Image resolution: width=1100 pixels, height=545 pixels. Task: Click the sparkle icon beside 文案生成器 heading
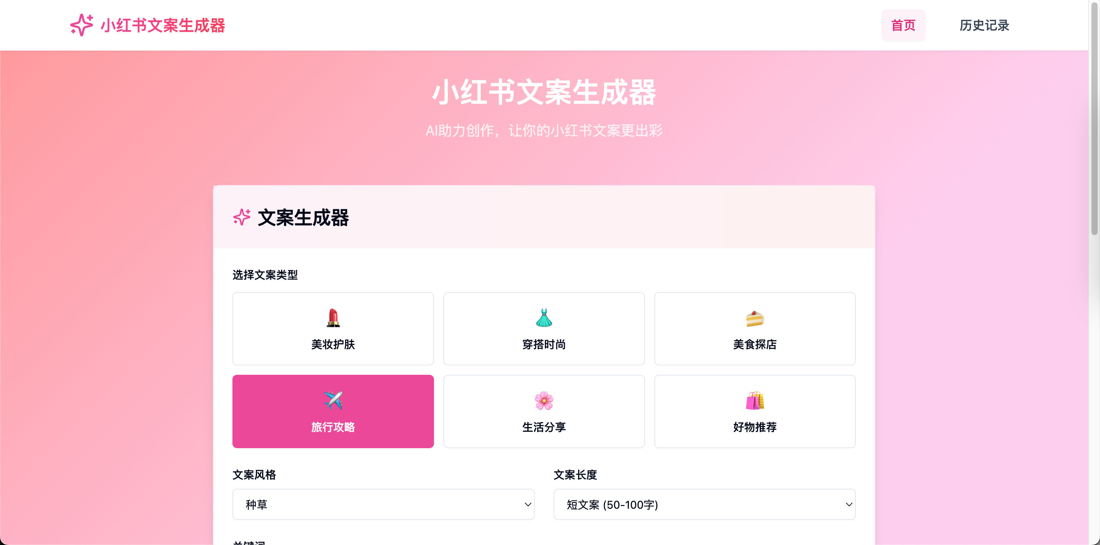point(242,217)
